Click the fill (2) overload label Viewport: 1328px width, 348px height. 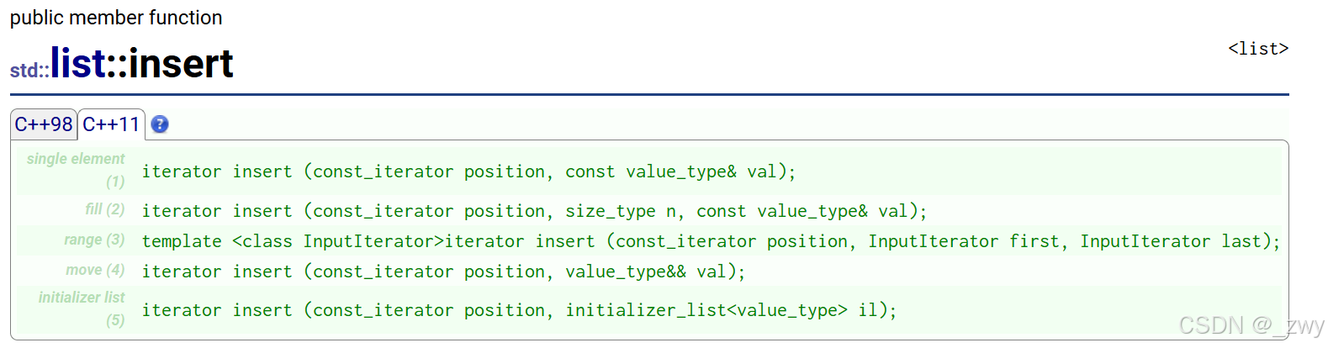(x=104, y=209)
